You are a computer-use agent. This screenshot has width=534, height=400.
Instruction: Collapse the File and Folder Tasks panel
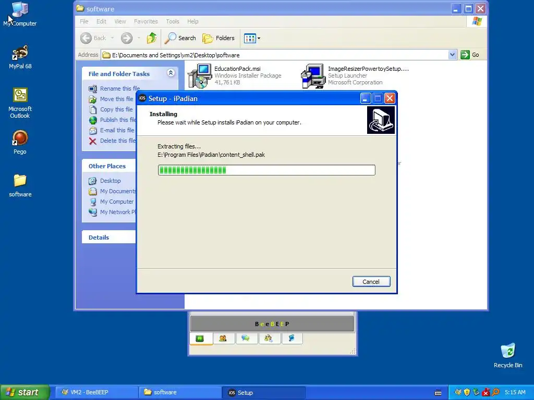tap(171, 73)
